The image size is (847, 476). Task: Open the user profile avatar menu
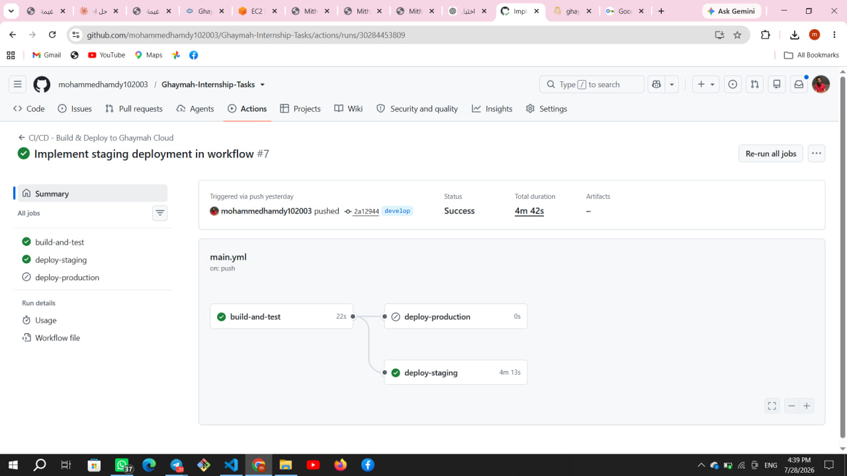[821, 85]
